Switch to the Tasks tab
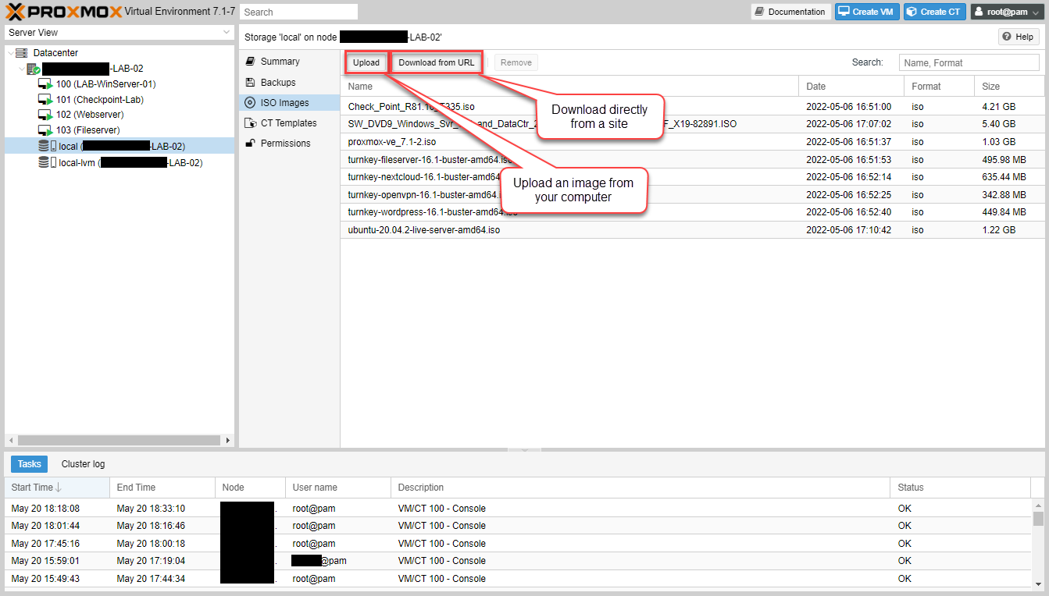The height and width of the screenshot is (596, 1049). [30, 464]
